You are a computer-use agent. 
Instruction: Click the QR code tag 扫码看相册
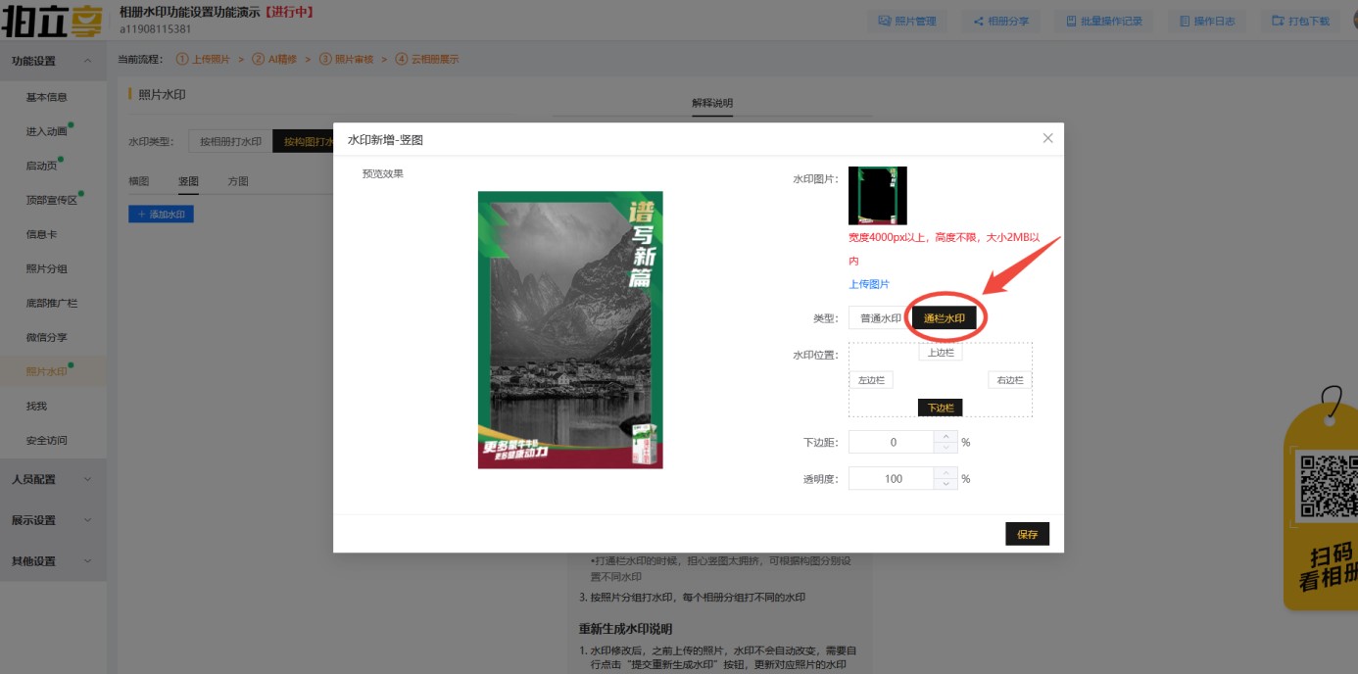tap(1323, 509)
